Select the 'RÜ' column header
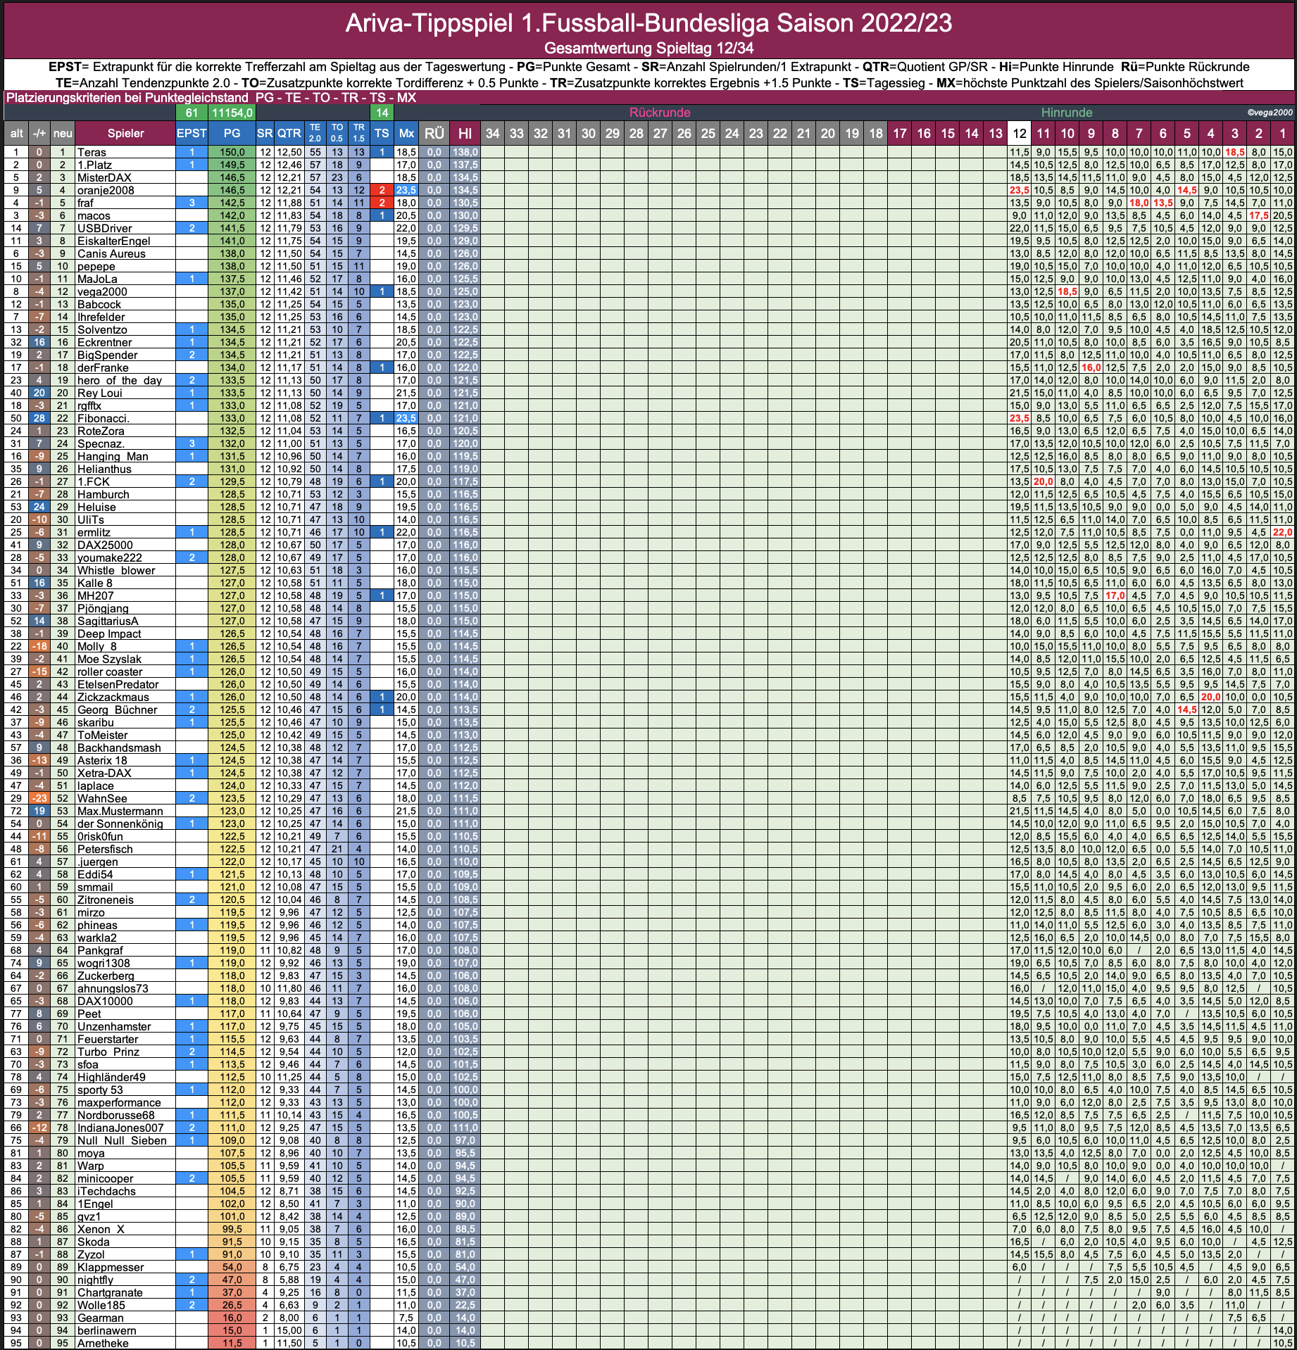This screenshot has height=1350, width=1297. pyautogui.click(x=434, y=133)
